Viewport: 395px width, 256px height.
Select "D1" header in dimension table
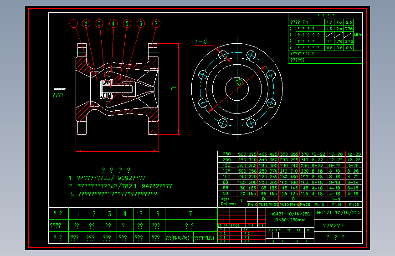[294, 199]
